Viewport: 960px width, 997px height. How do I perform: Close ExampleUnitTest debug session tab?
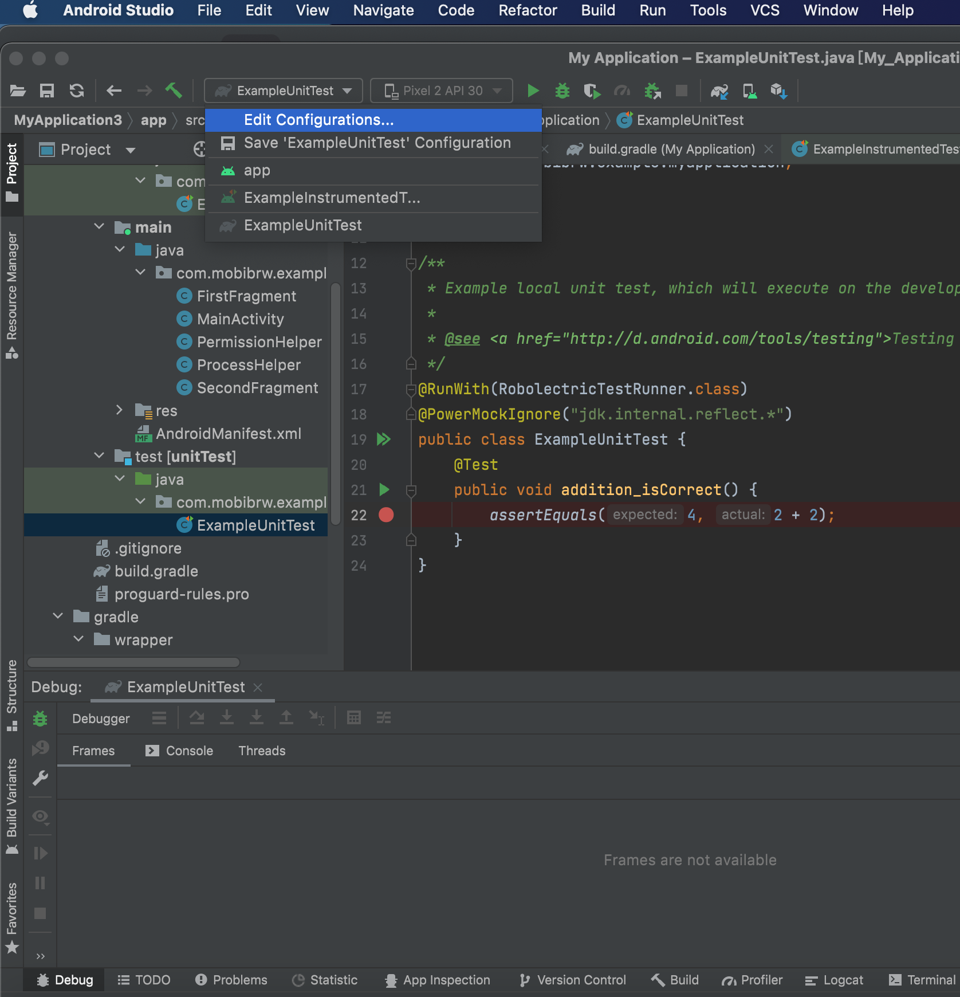[258, 688]
